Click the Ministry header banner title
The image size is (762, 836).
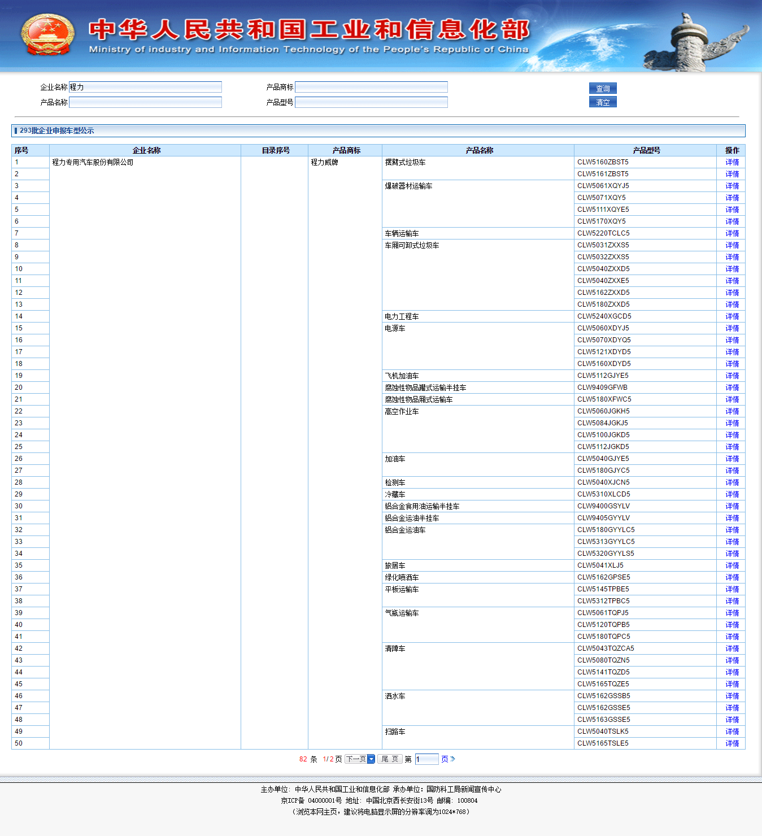point(309,36)
